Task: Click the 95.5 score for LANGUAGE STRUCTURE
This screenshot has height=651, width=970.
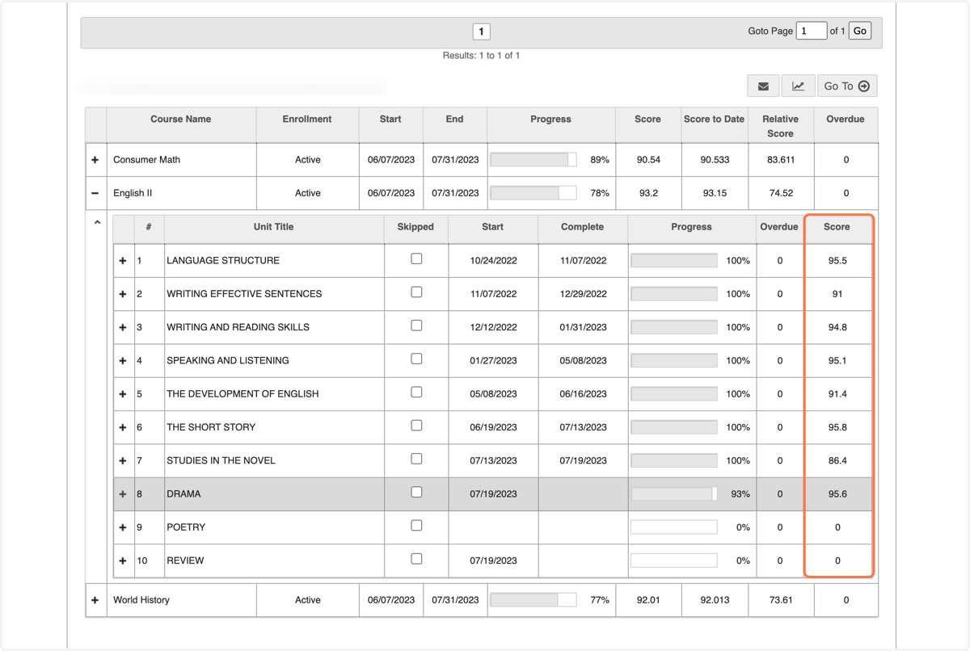Action: (837, 261)
